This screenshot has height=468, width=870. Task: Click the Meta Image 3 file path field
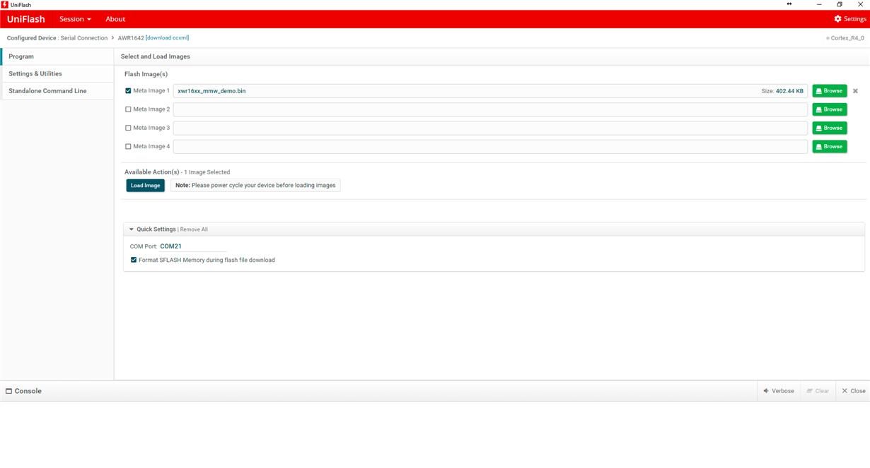pyautogui.click(x=490, y=128)
